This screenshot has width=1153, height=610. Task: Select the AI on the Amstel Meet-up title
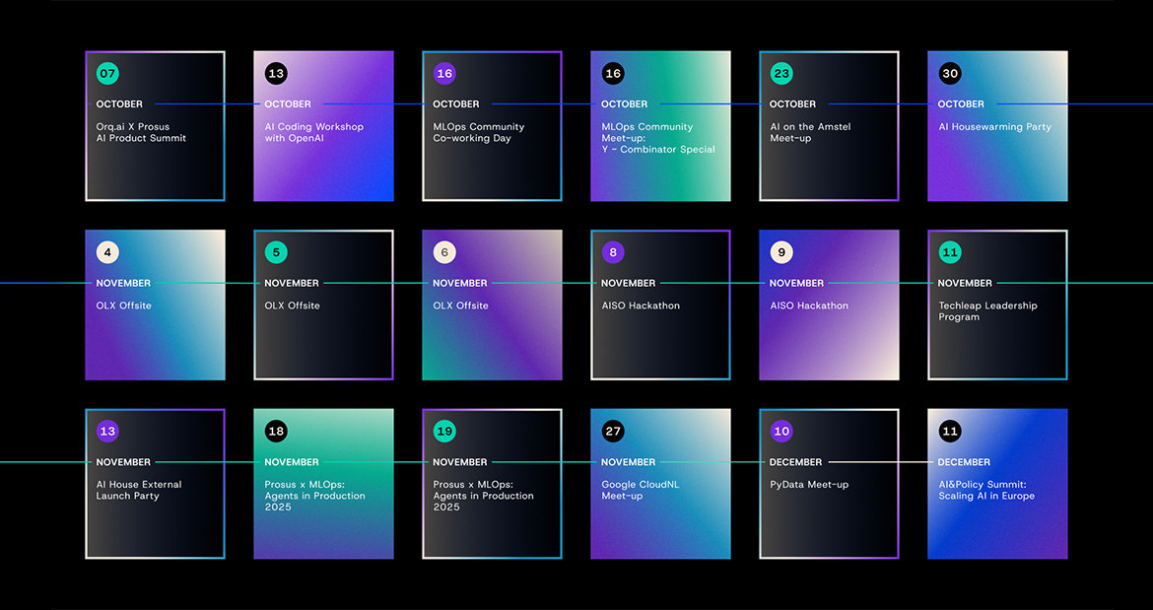810,133
